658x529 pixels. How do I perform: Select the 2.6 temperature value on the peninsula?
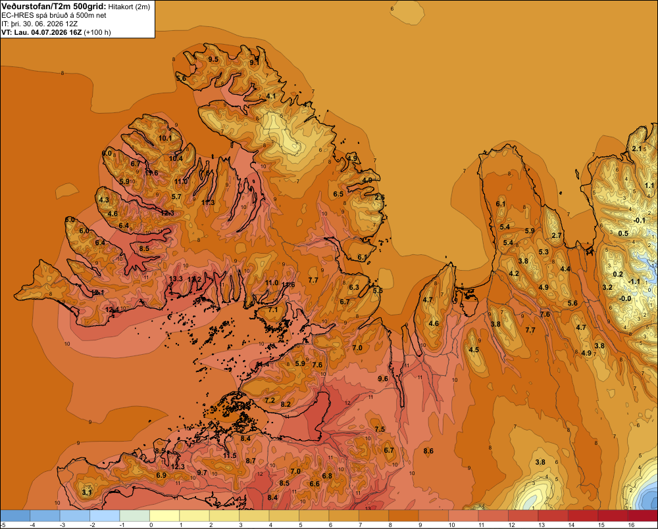click(380, 197)
